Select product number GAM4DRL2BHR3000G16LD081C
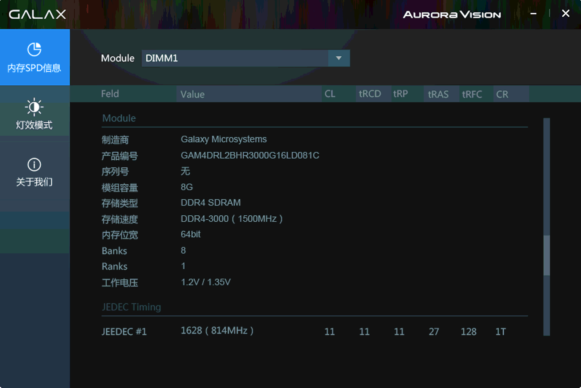Screen dimensions: 581x388 [x=250, y=155]
